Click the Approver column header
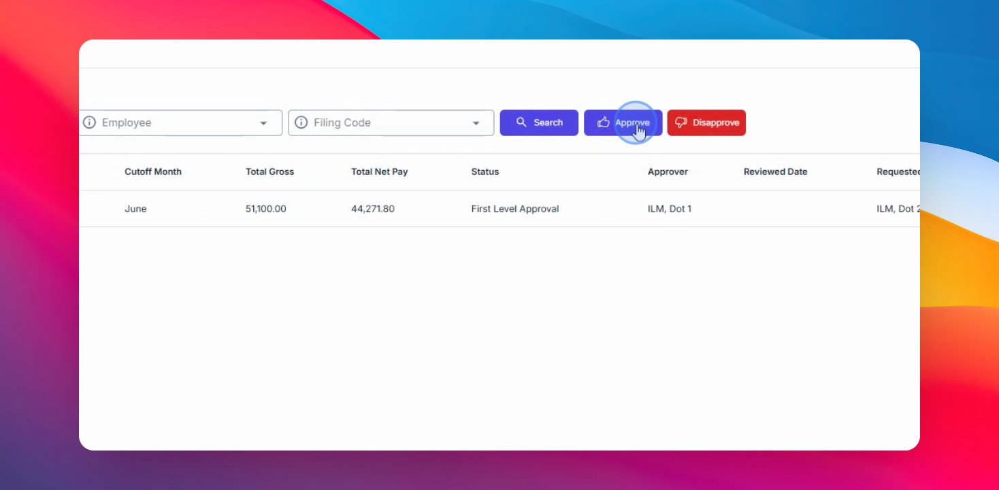 pyautogui.click(x=668, y=171)
